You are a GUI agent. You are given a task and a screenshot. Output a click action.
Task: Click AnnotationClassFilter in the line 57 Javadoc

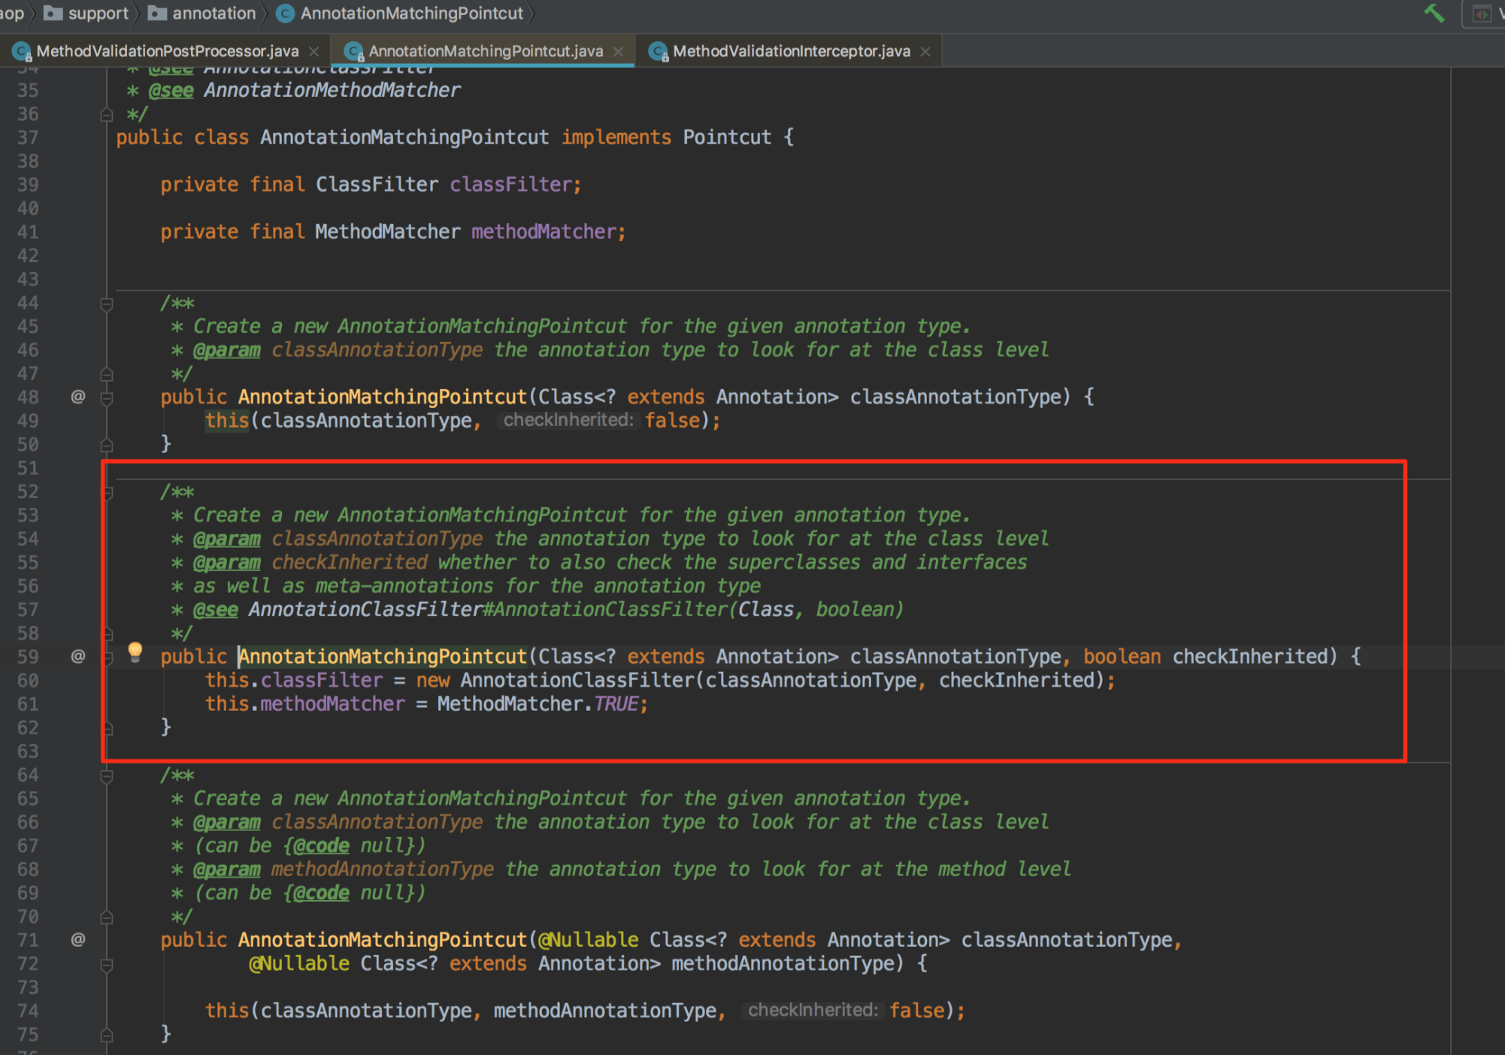[365, 609]
